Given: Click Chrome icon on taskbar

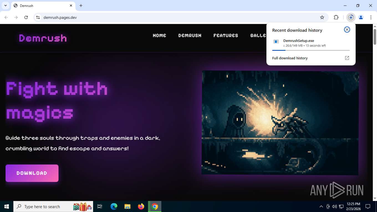Looking at the screenshot, I should click(x=155, y=206).
